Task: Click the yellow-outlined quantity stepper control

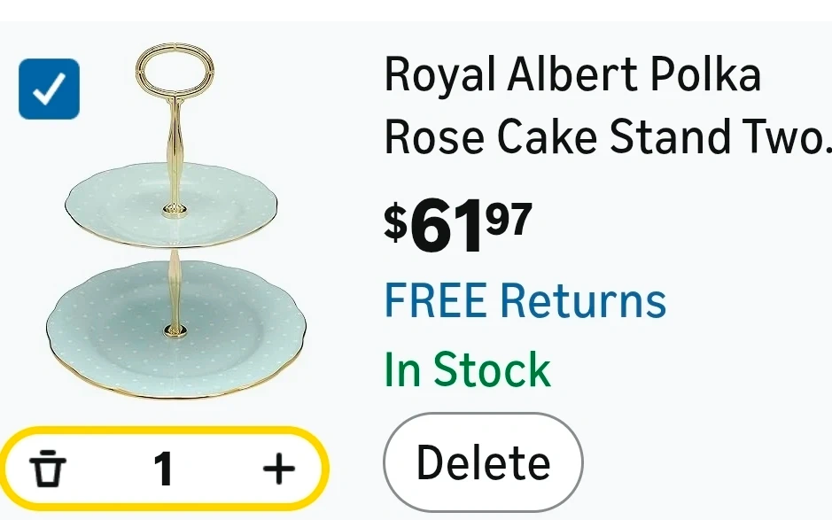Action: click(164, 468)
